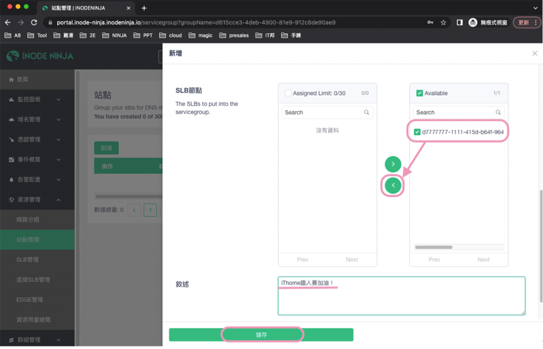The width and height of the screenshot is (543, 349).
Task: Click the browser forward arrow
Action: [x=21, y=22]
